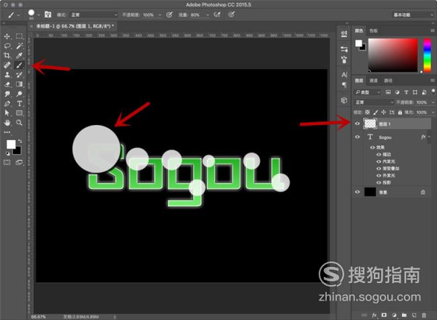
Task: Create new fill or adjustment layer
Action: [394, 315]
